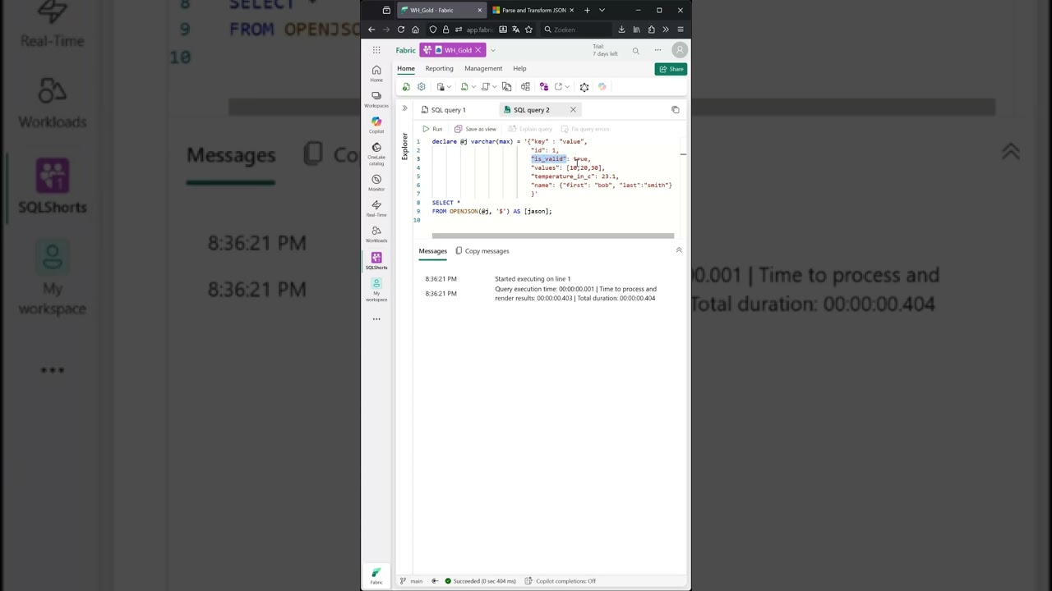Click the sidebar more options ellipsis
The width and height of the screenshot is (1052, 591).
(x=376, y=318)
